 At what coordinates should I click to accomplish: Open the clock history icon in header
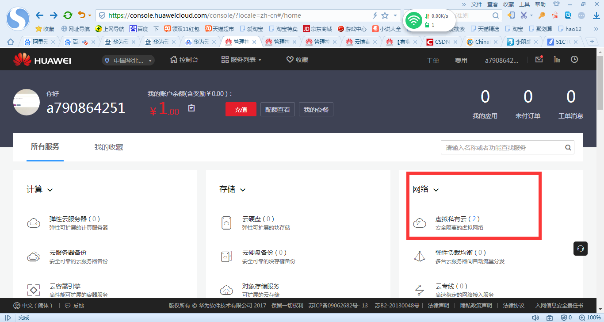[x=574, y=59]
